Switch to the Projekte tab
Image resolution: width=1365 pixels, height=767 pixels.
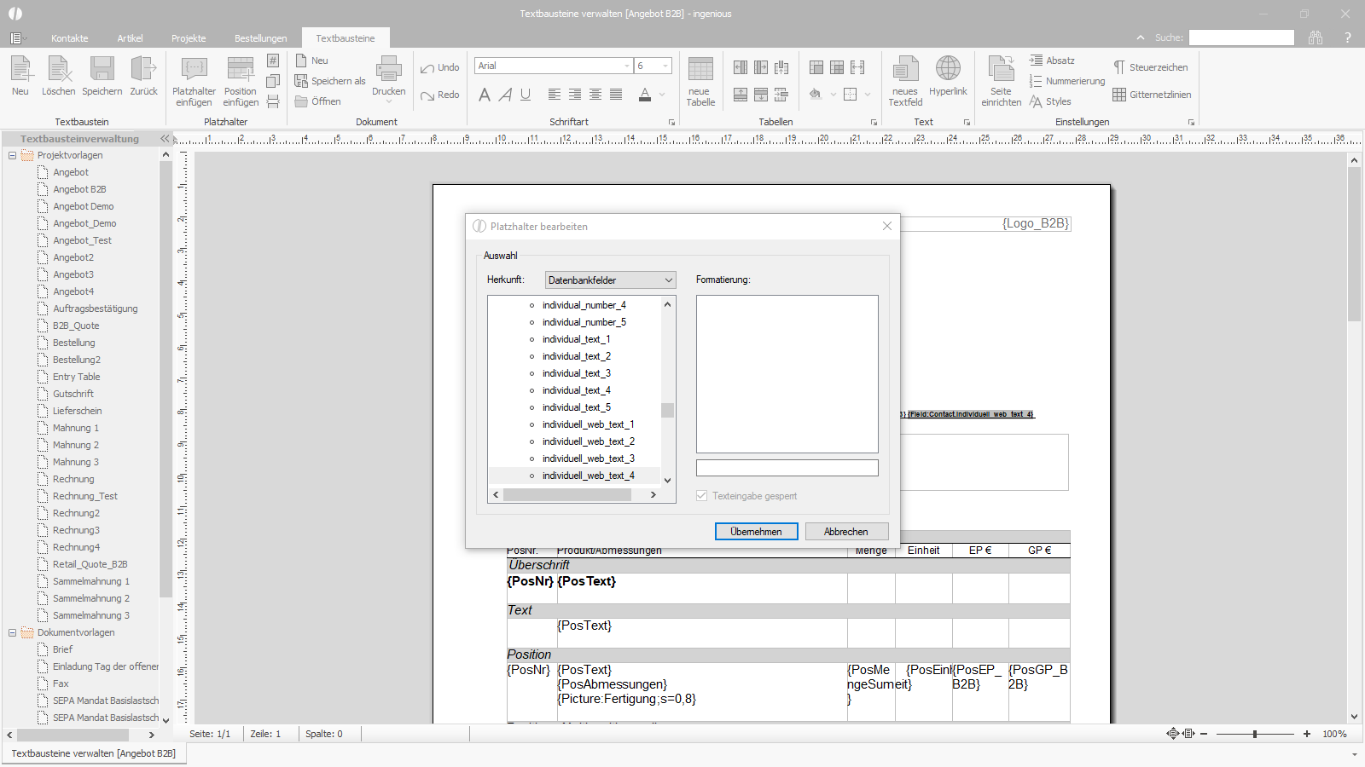pos(189,38)
